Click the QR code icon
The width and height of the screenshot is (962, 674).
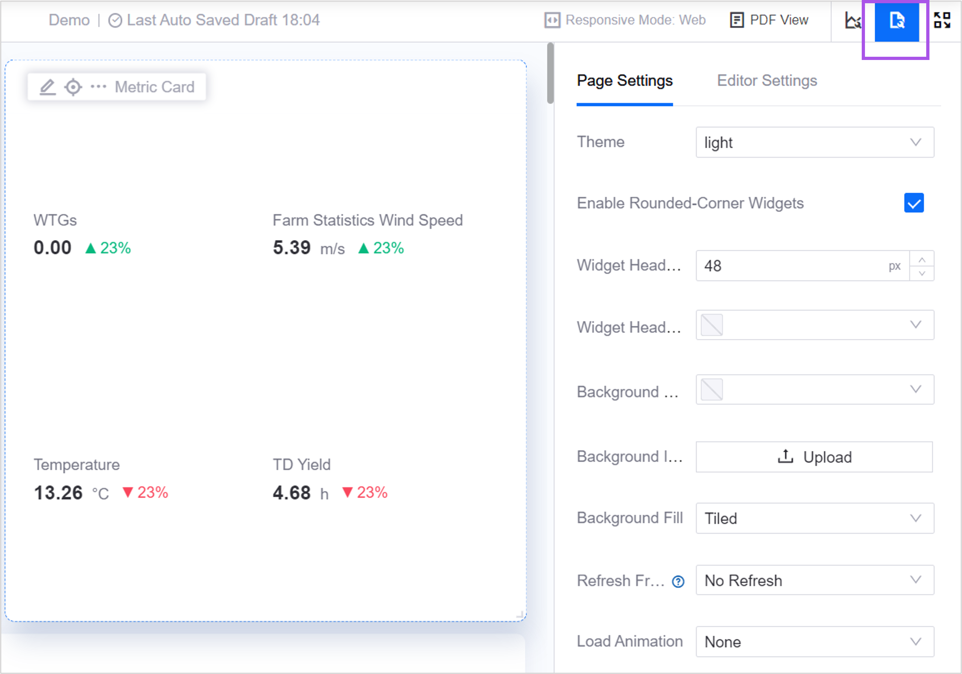pyautogui.click(x=944, y=20)
